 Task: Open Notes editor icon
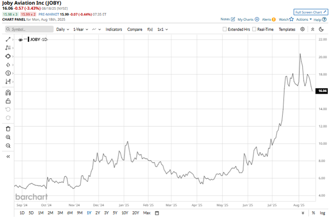233,19
